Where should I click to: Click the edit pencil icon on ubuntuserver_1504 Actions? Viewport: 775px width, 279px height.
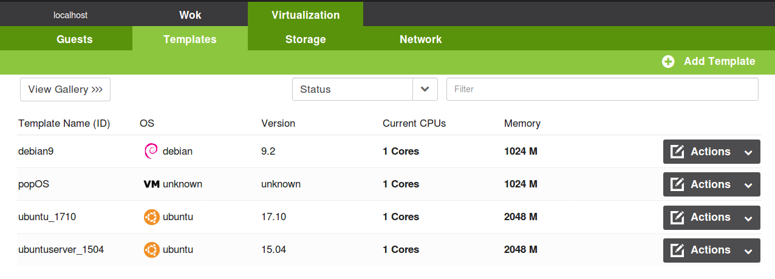point(677,250)
